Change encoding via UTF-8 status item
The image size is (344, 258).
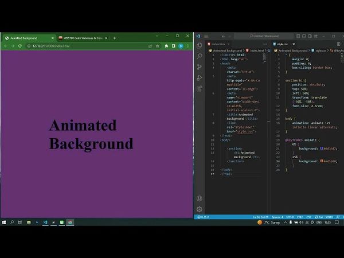pos(290,217)
